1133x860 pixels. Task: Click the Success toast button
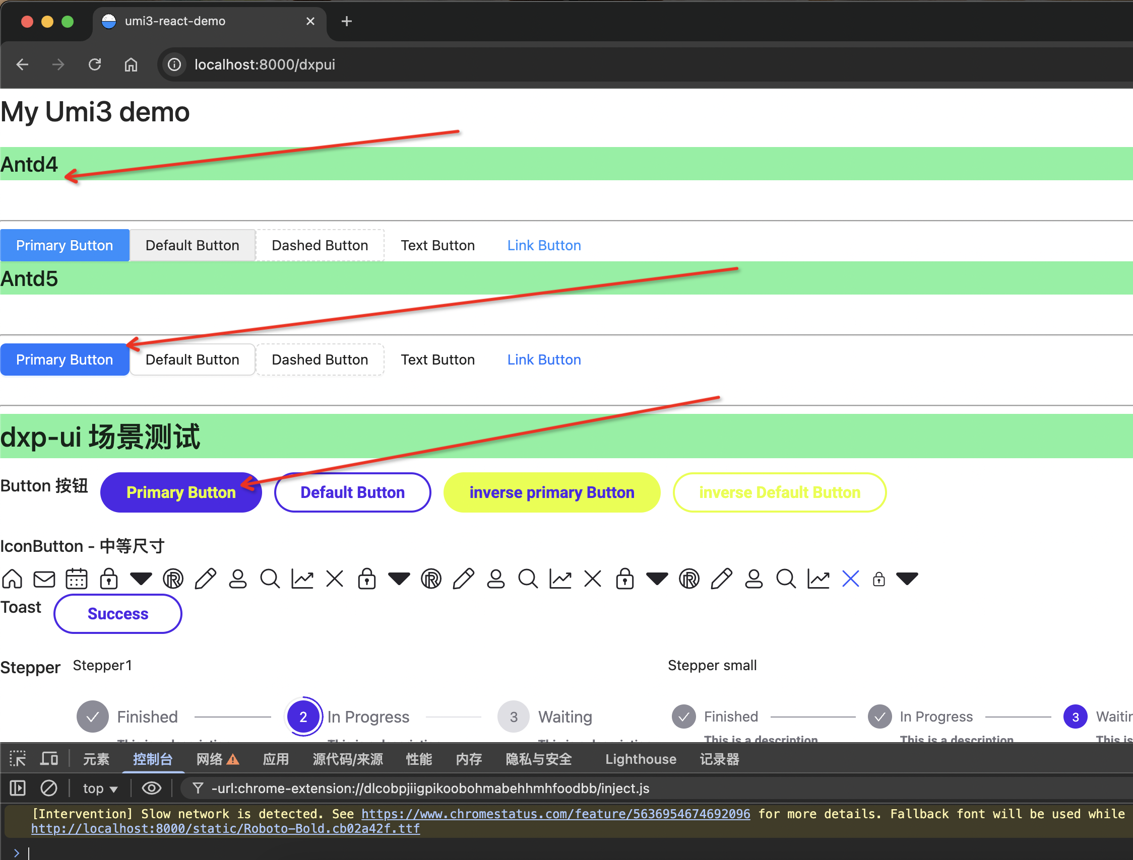[117, 614]
